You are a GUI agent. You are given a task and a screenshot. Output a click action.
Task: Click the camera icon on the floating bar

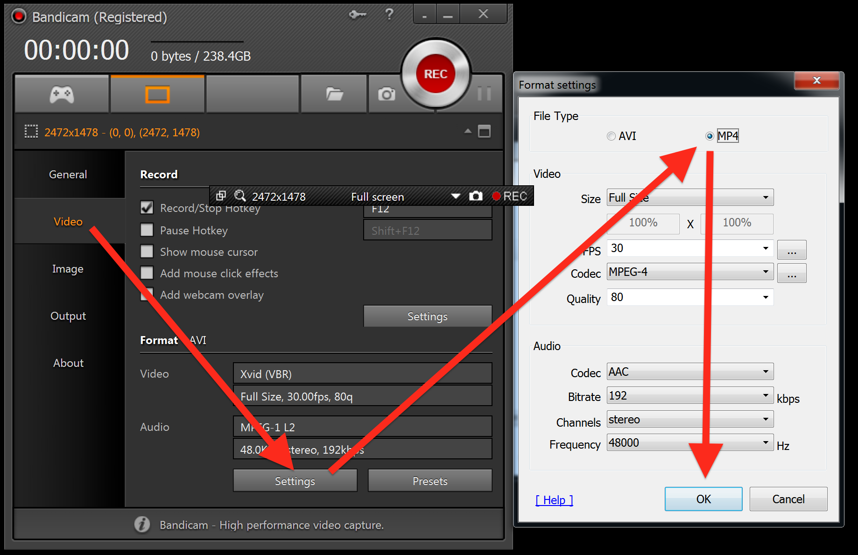476,196
